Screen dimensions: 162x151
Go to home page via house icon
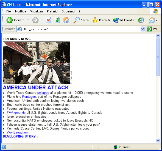coord(66,20)
